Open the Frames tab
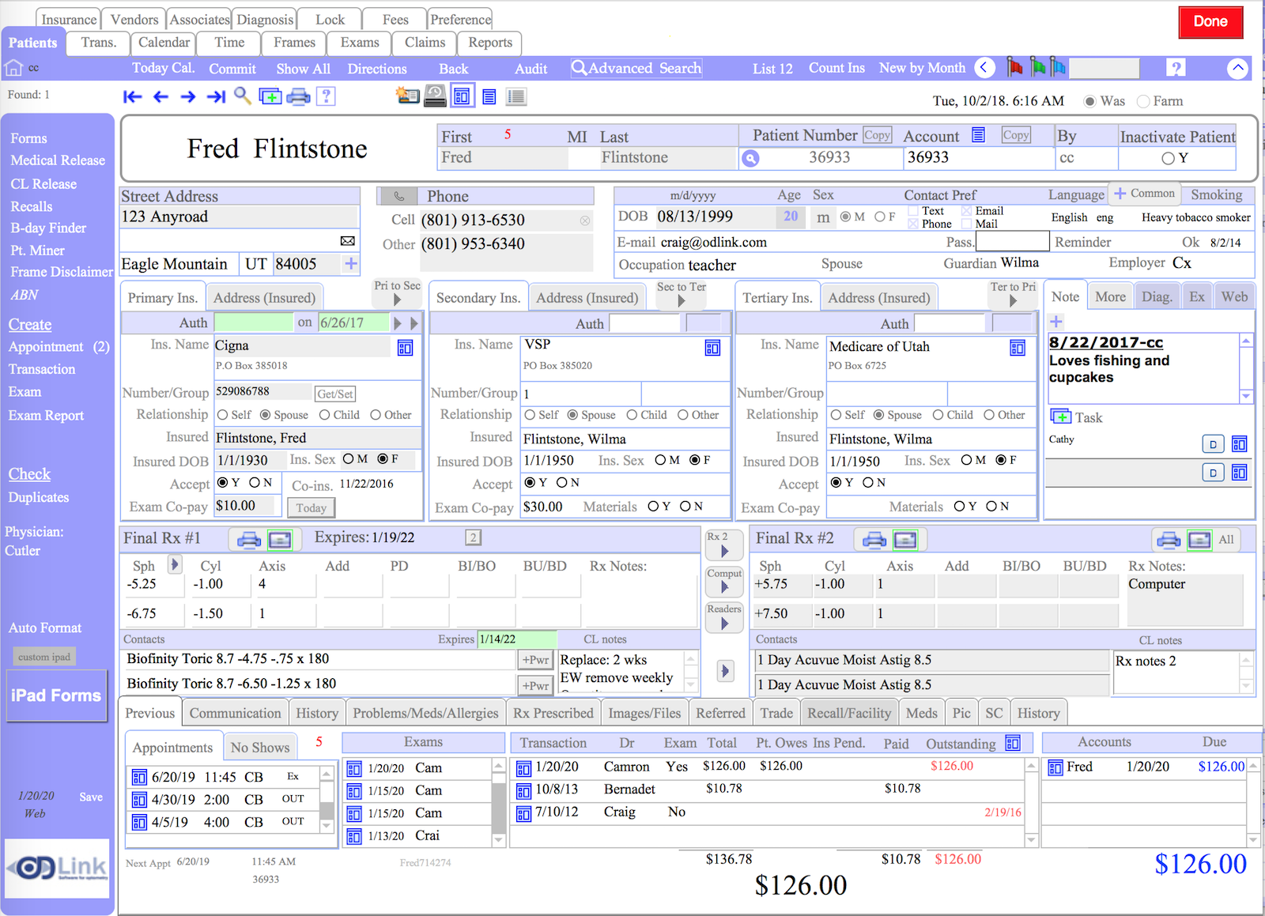Screen dimensions: 1265x916 [294, 43]
